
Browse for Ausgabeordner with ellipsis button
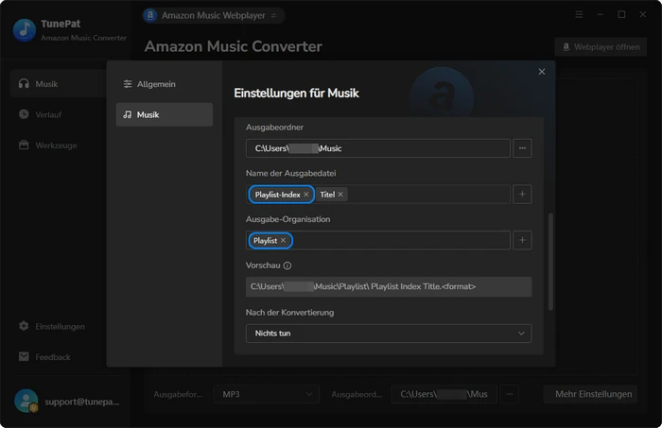point(522,148)
